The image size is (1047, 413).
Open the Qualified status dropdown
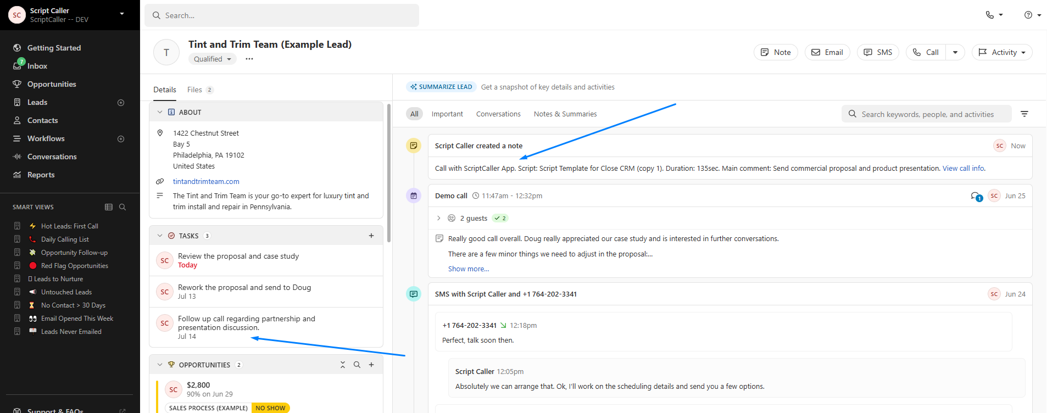pos(213,59)
